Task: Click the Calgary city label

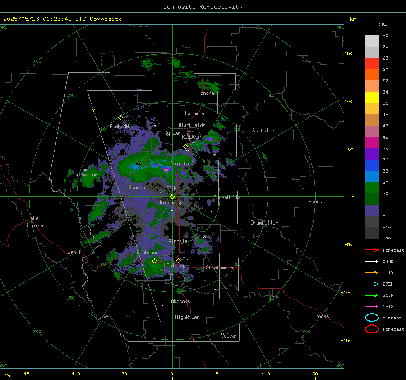Action: coord(176,266)
